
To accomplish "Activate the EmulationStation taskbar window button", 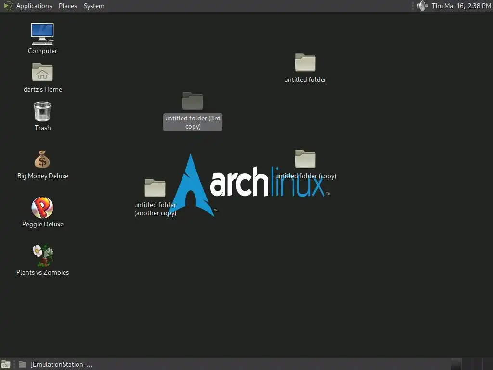I will 56,364.
